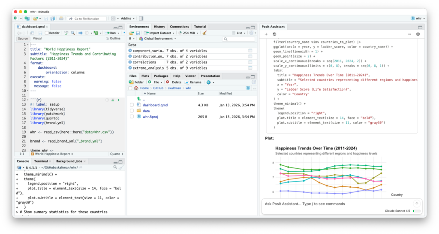Viewport: 439px width, 234px height.
Task: Switch to the Packages tab
Action: point(161,76)
